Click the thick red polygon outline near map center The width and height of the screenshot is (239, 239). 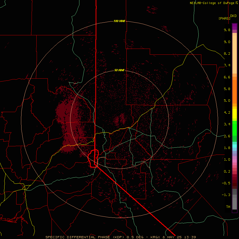pyautogui.click(x=93, y=159)
